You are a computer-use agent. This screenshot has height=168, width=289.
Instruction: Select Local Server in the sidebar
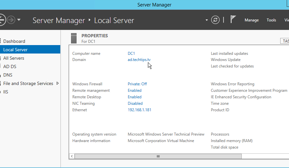(x=30, y=50)
